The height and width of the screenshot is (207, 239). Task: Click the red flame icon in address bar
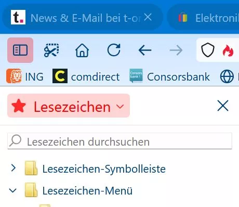point(228,50)
